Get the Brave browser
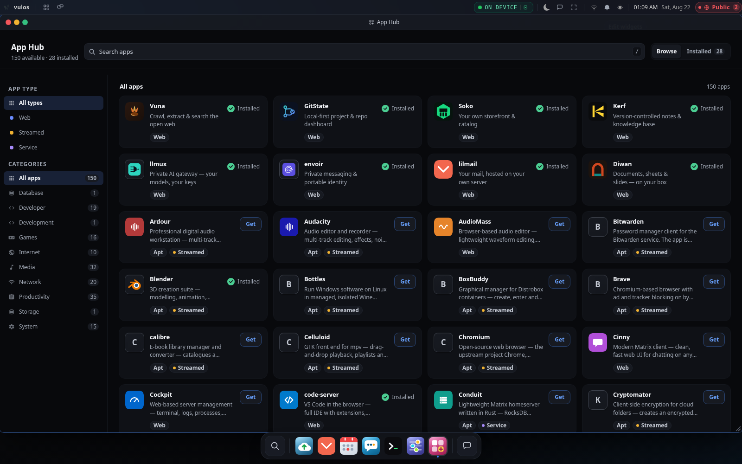742x464 pixels. [714, 282]
